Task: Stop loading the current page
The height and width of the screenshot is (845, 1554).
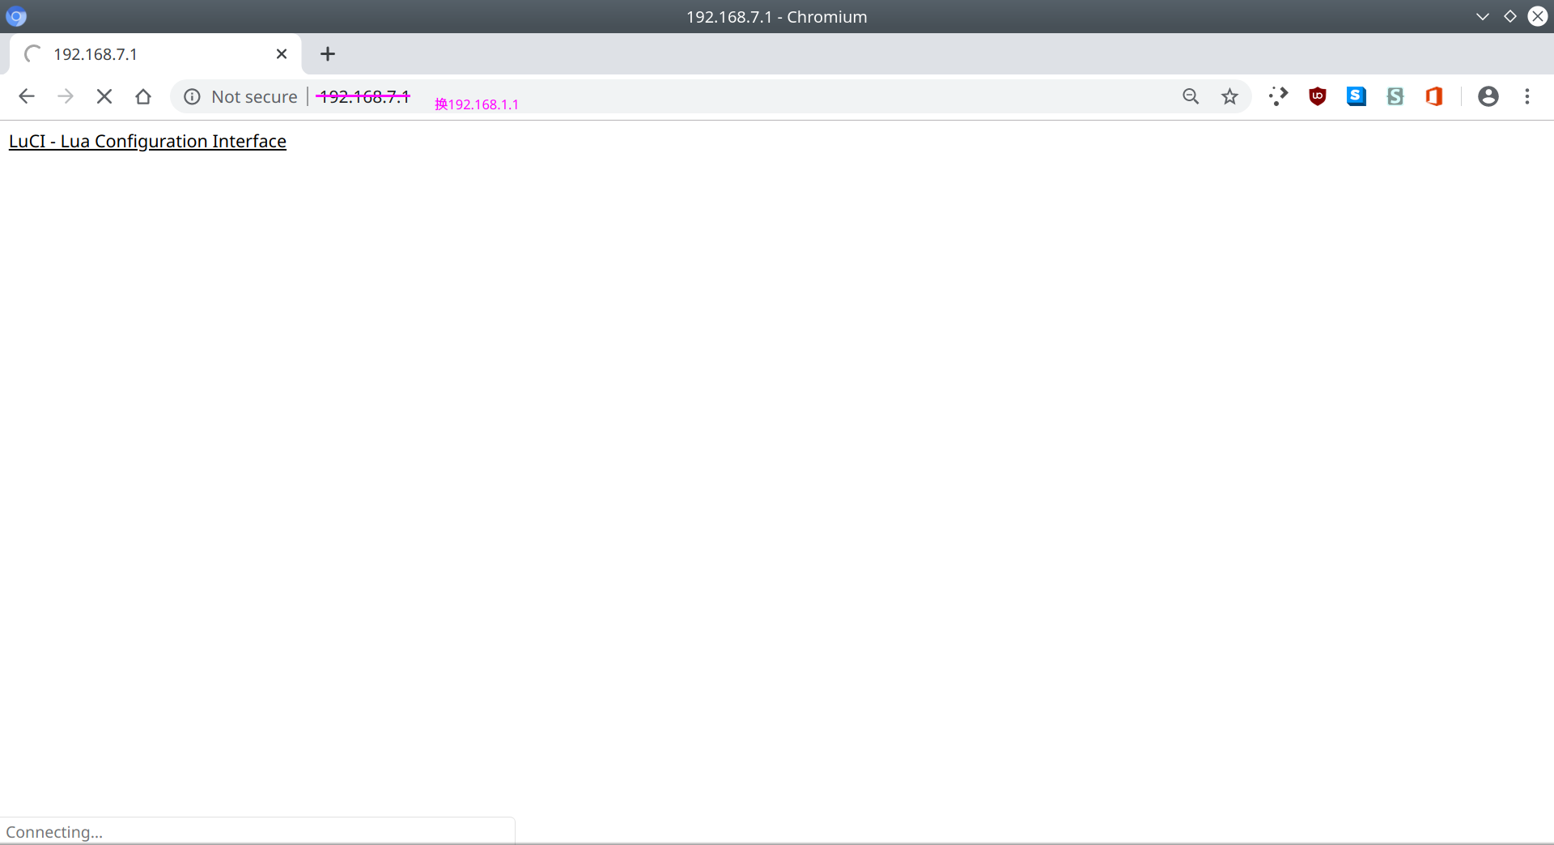Action: (104, 97)
